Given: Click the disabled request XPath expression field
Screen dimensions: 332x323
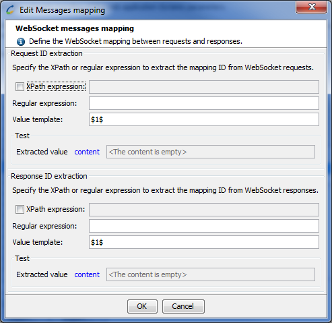Looking at the screenshot, I should (x=204, y=87).
